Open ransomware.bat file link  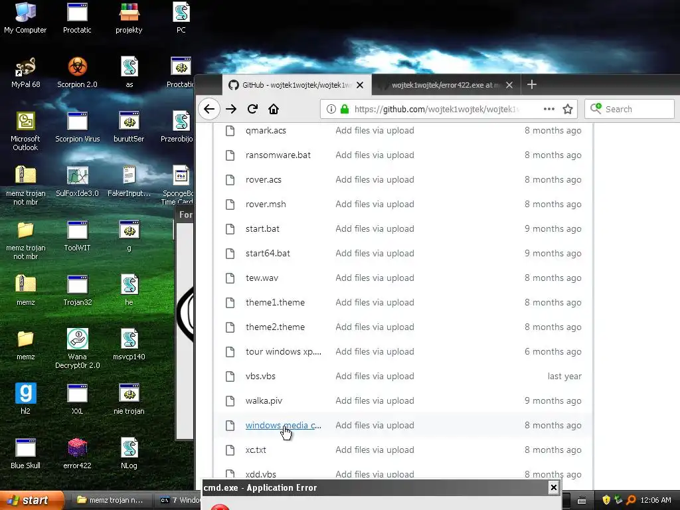pos(278,155)
